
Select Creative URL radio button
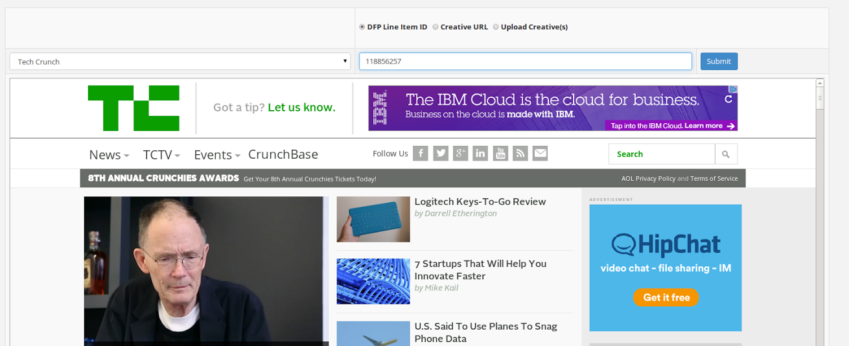coord(436,27)
